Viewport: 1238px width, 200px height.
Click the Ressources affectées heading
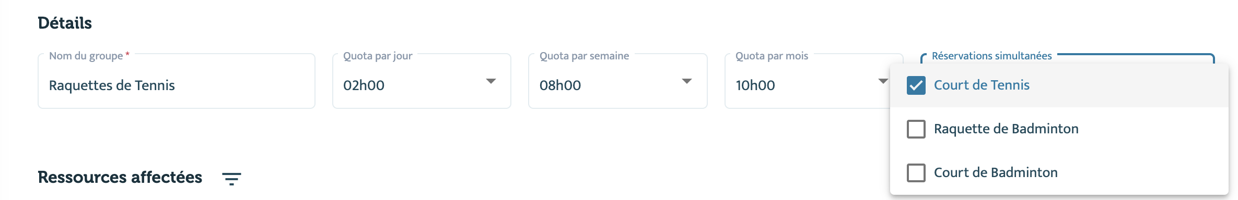(120, 178)
